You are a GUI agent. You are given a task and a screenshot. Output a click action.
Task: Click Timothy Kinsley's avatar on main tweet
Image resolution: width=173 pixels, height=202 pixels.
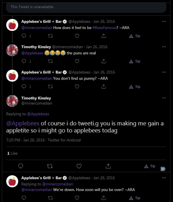pos(12,101)
